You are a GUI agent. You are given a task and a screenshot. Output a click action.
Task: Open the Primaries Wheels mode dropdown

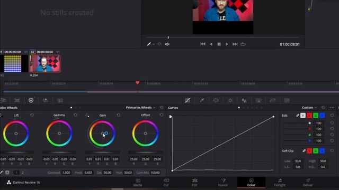(x=140, y=108)
